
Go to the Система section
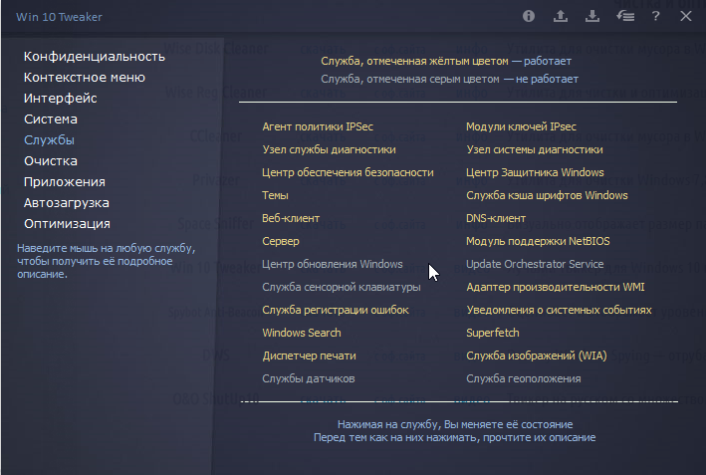pyautogui.click(x=51, y=119)
